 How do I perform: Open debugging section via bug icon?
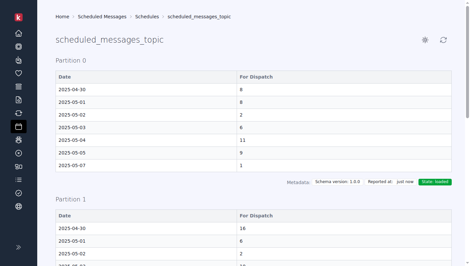(19, 140)
